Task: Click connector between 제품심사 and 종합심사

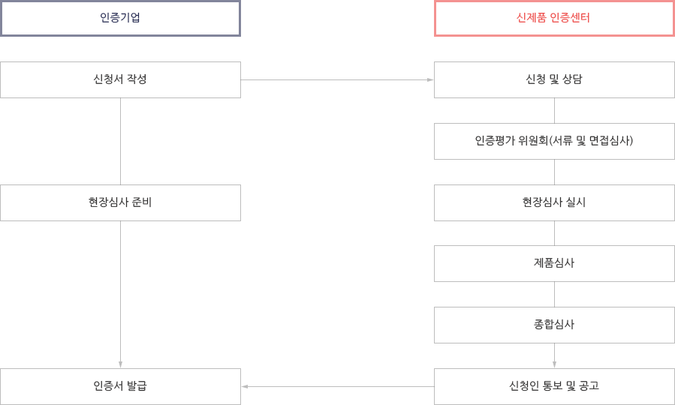Action: click(x=554, y=295)
